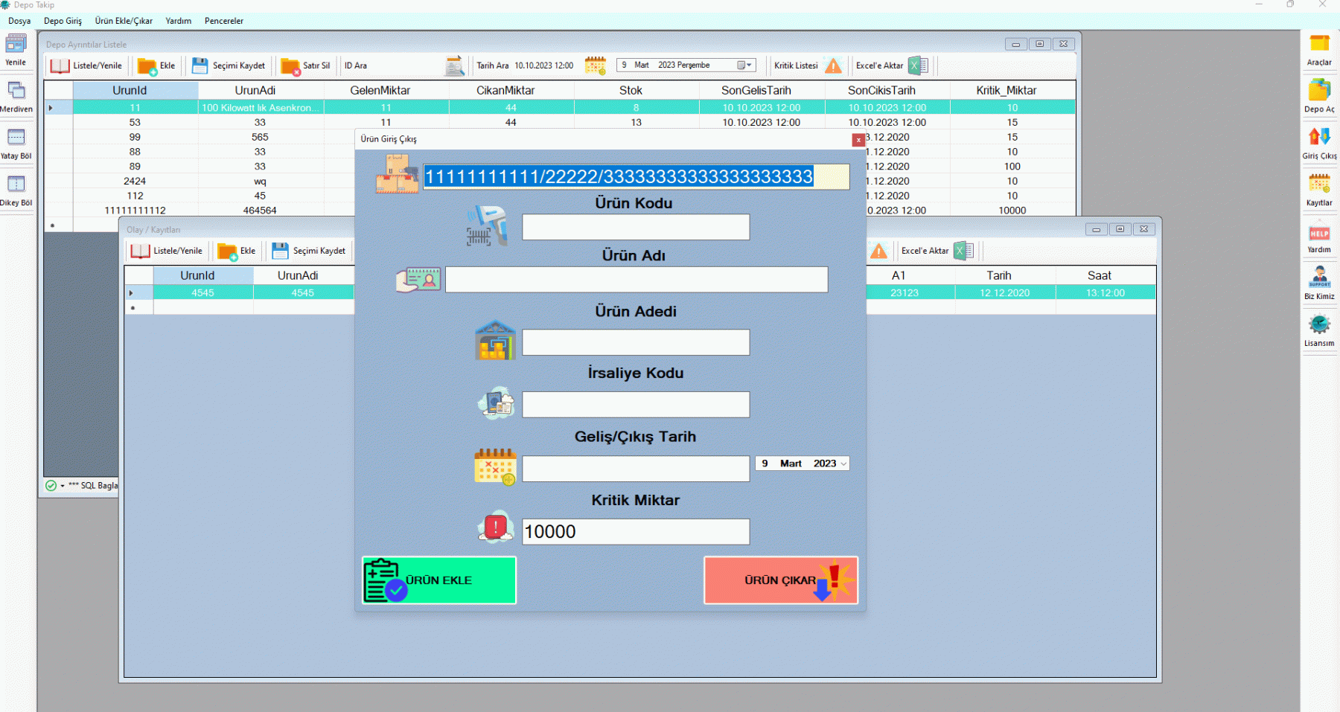This screenshot has height=712, width=1340.
Task: Click the Lisansım icon
Action: tap(1319, 326)
